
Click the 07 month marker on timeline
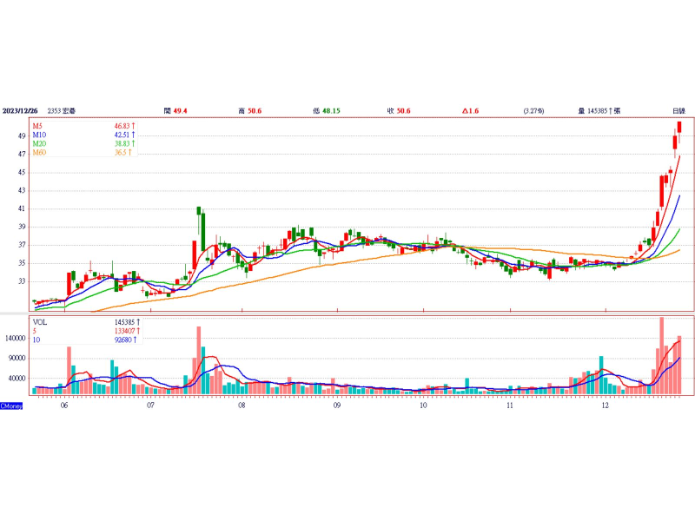tap(150, 406)
